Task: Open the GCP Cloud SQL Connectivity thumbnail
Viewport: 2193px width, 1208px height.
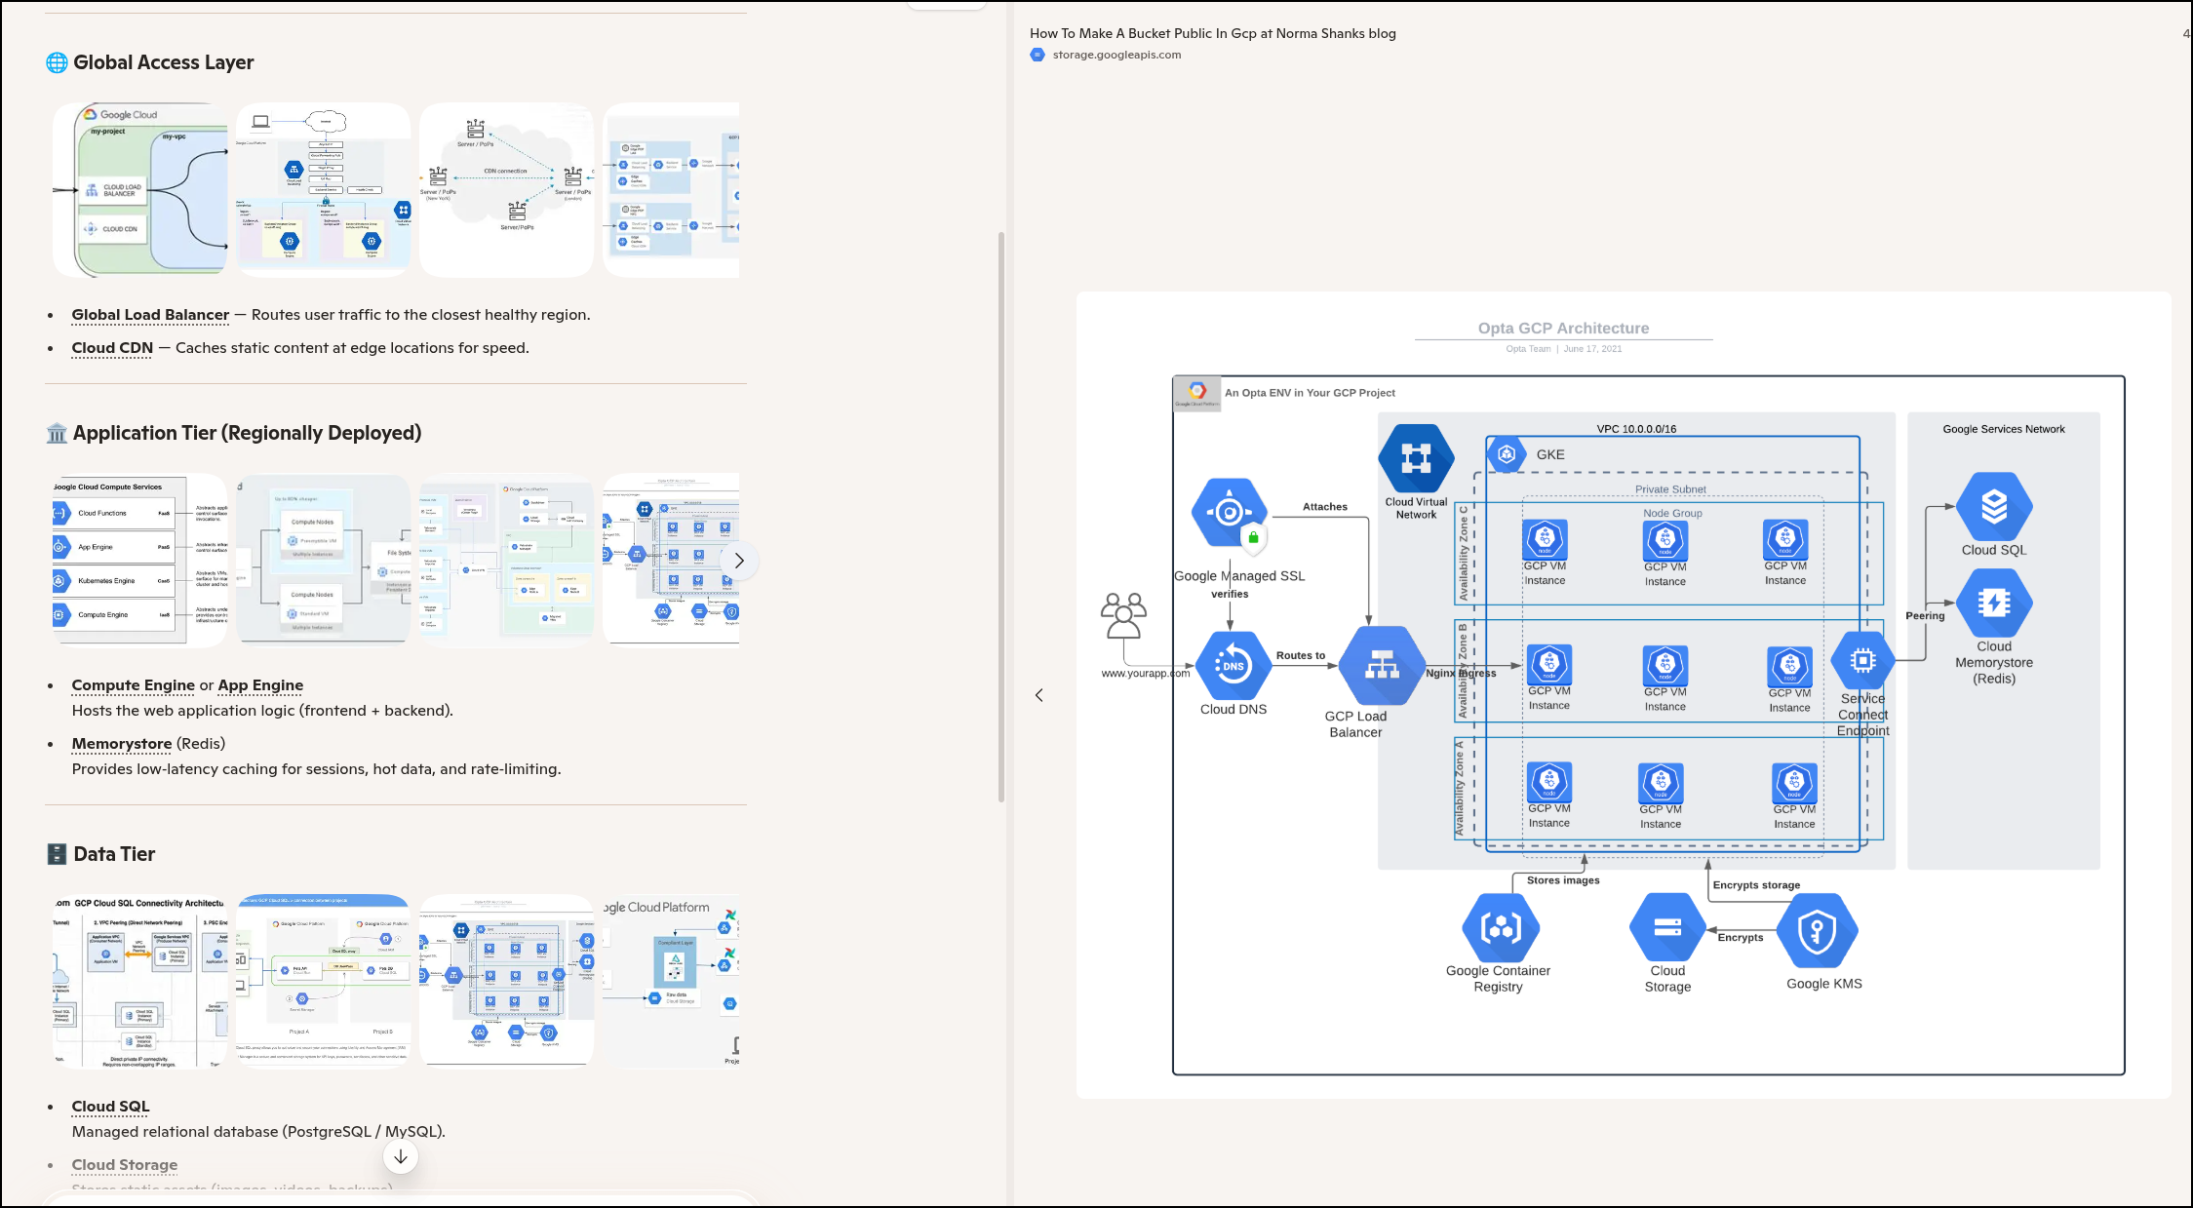Action: coord(140,981)
